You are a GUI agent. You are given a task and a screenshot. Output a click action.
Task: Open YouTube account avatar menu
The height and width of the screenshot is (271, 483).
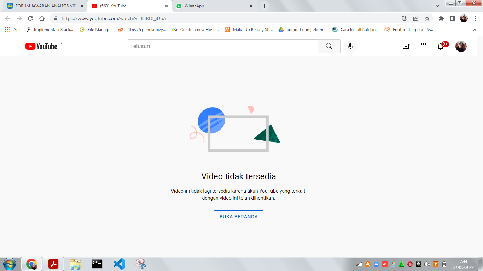pyautogui.click(x=461, y=46)
